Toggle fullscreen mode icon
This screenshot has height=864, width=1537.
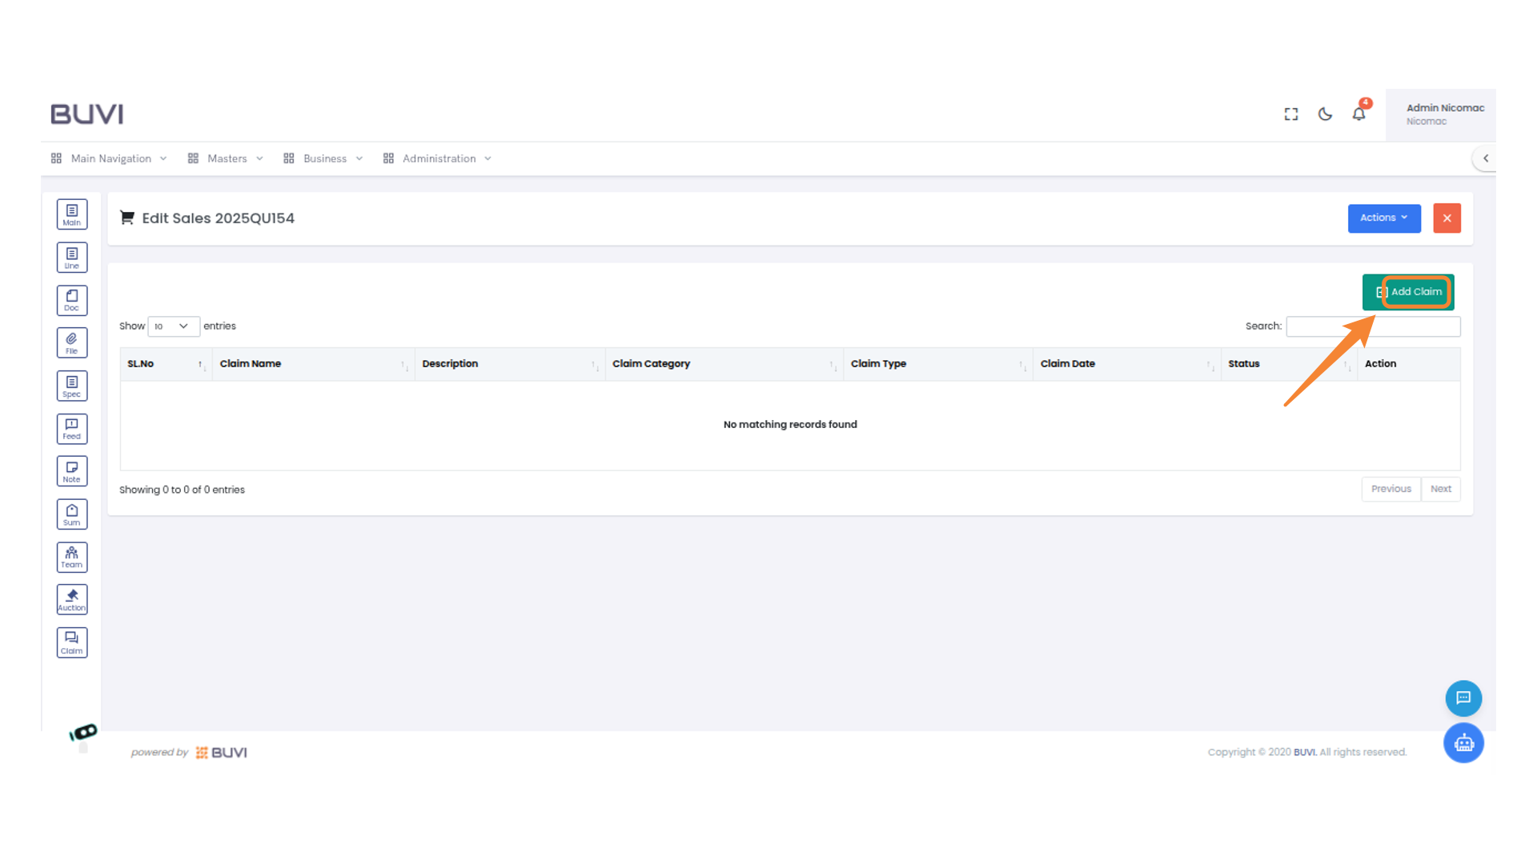pos(1291,114)
